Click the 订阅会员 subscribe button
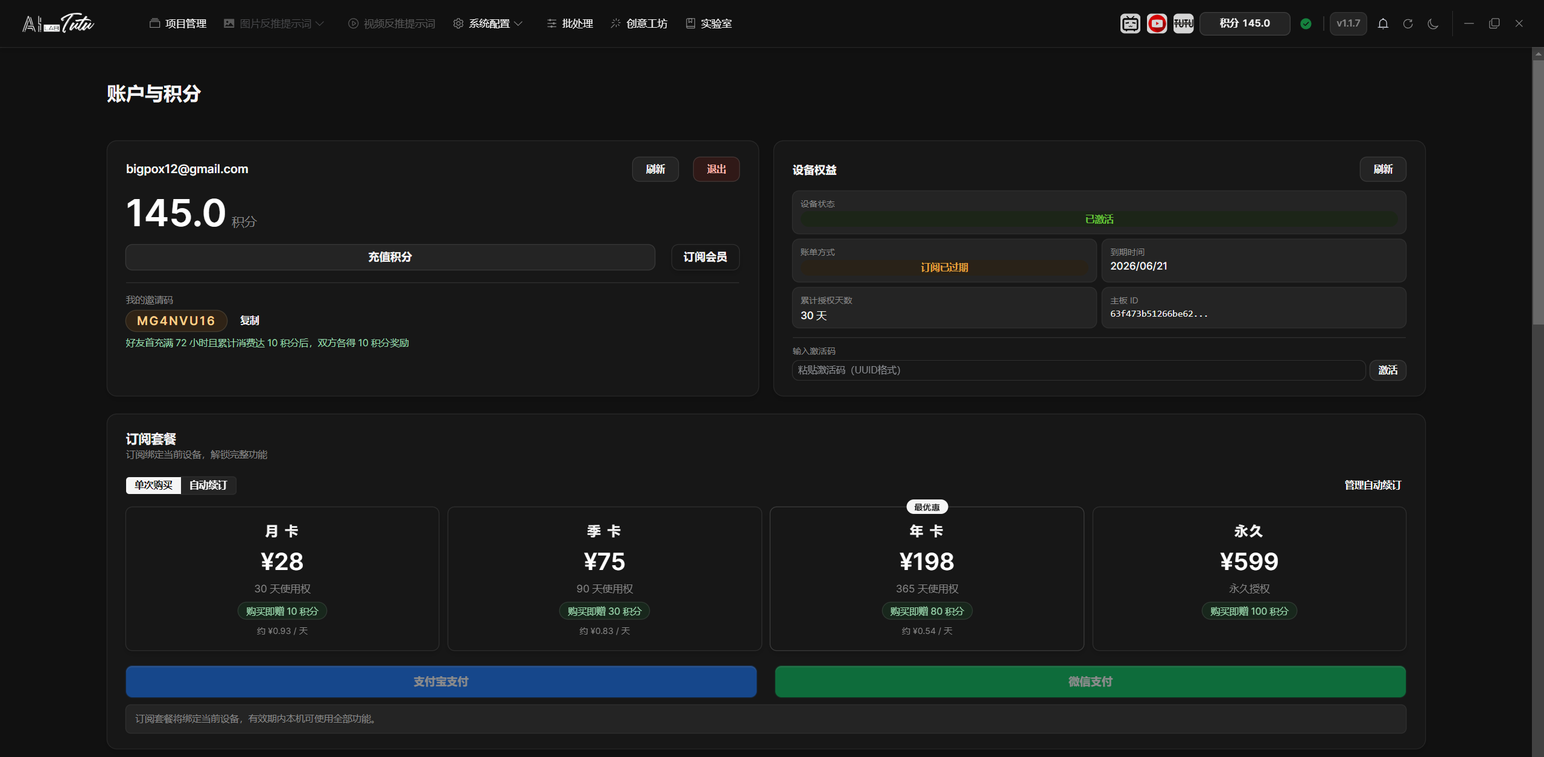The height and width of the screenshot is (757, 1544). (705, 257)
